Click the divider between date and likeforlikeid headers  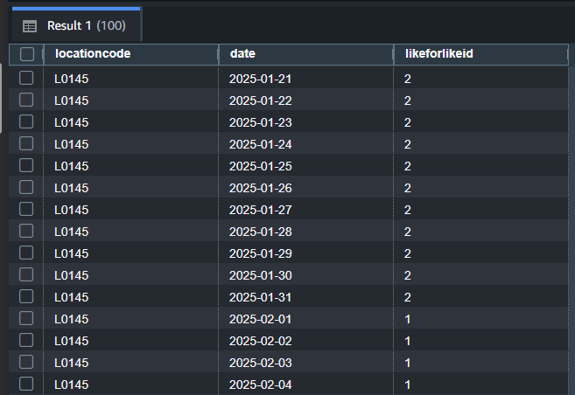[x=394, y=54]
